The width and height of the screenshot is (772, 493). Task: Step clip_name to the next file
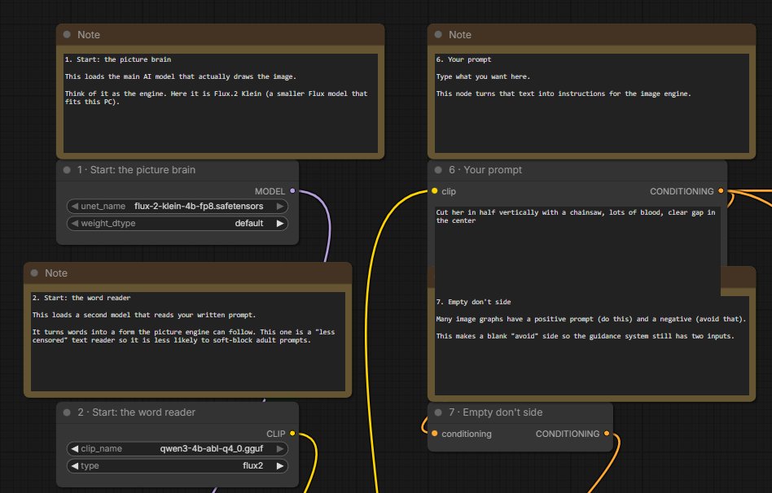pos(279,449)
